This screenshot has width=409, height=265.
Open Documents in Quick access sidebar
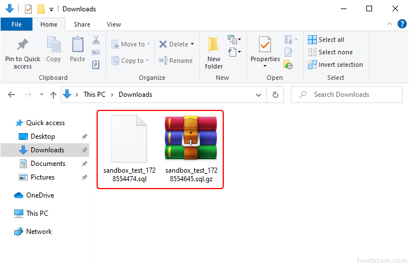(48, 164)
